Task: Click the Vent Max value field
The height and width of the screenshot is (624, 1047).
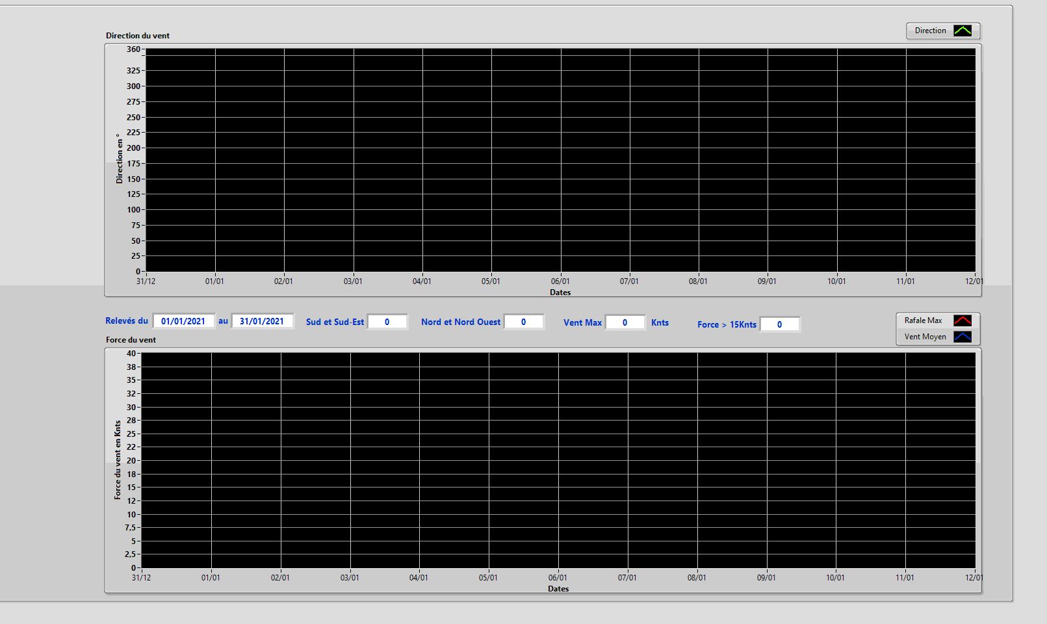Action: [x=625, y=322]
